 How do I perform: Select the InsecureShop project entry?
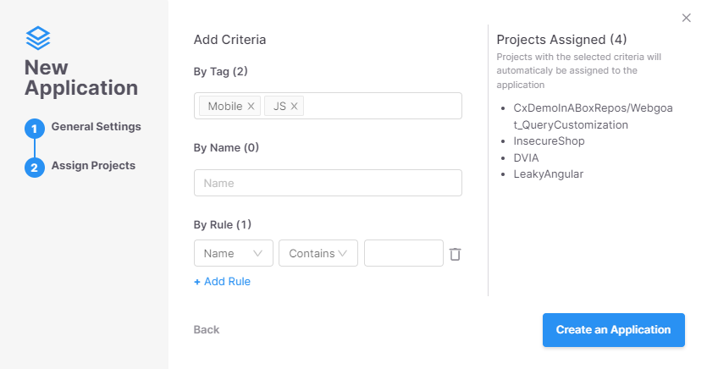(549, 141)
